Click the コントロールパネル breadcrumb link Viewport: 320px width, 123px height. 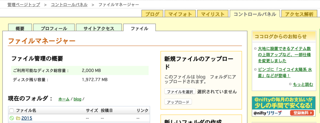(x=69, y=4)
